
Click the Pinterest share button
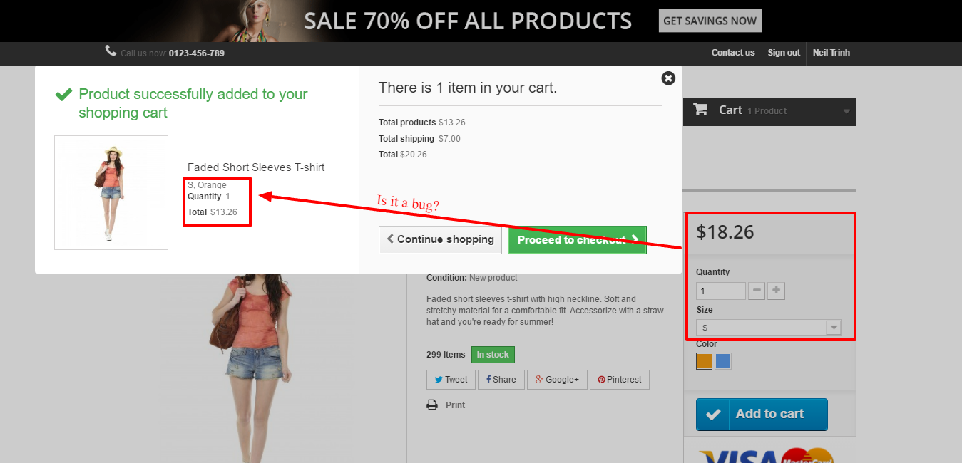(x=619, y=380)
